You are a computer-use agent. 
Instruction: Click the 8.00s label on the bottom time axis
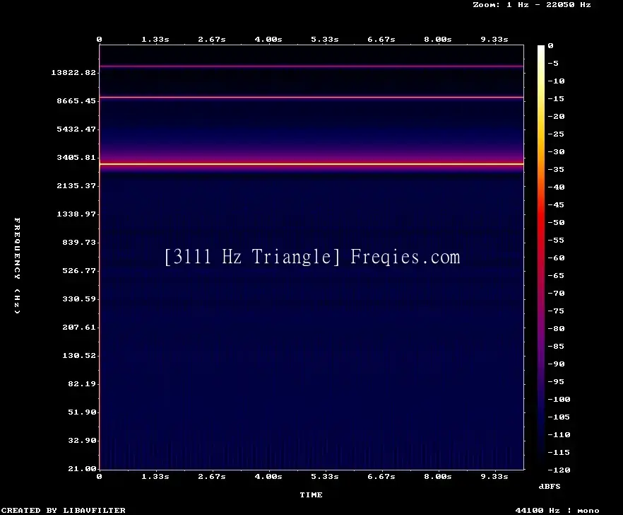437,476
